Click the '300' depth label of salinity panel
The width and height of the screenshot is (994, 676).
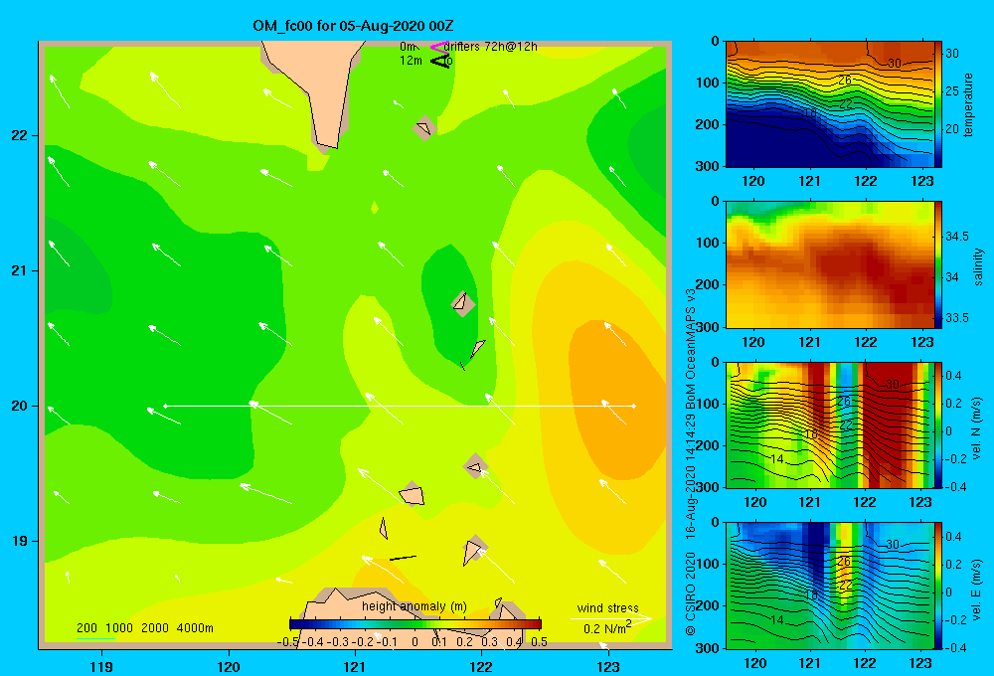point(708,327)
